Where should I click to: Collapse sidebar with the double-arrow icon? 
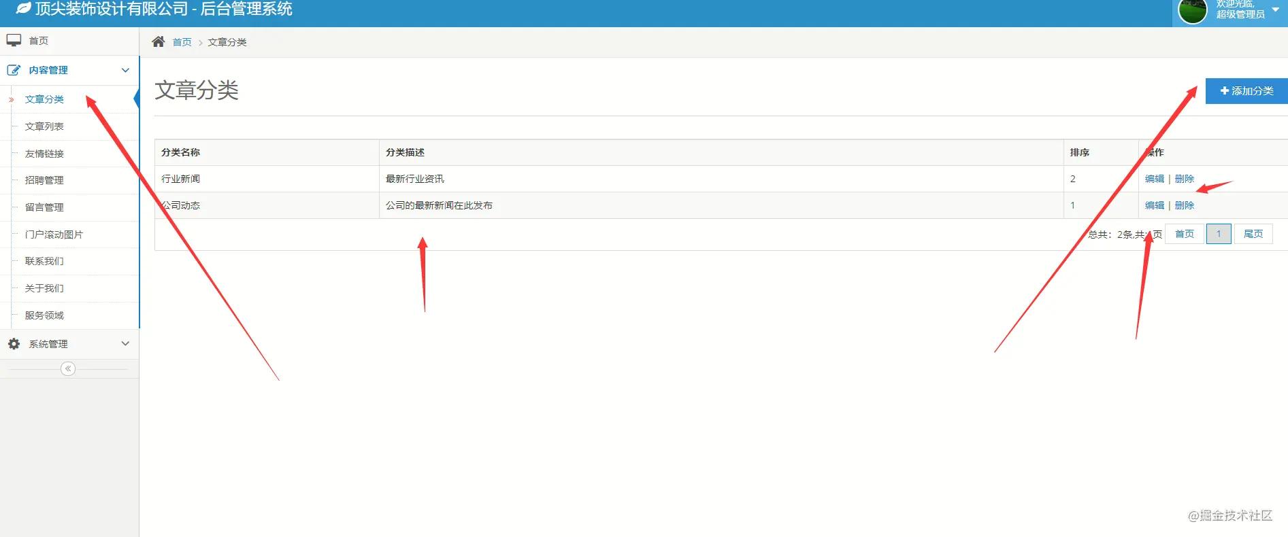(x=68, y=368)
